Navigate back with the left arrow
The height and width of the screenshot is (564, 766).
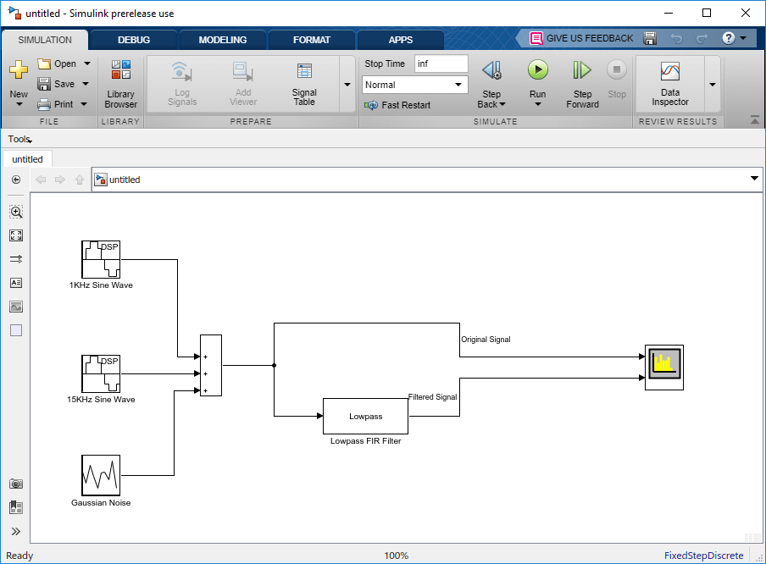tap(41, 180)
